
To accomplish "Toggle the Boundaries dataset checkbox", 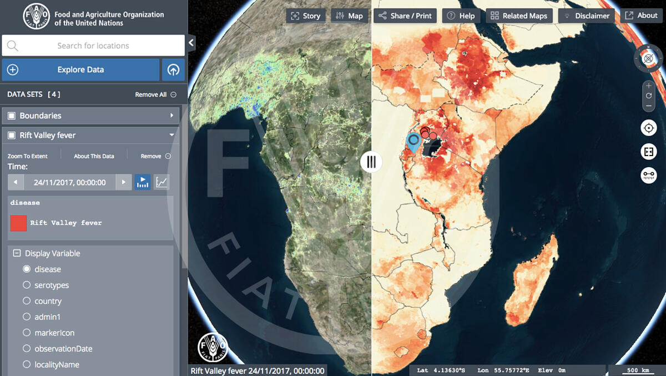I will [x=12, y=116].
